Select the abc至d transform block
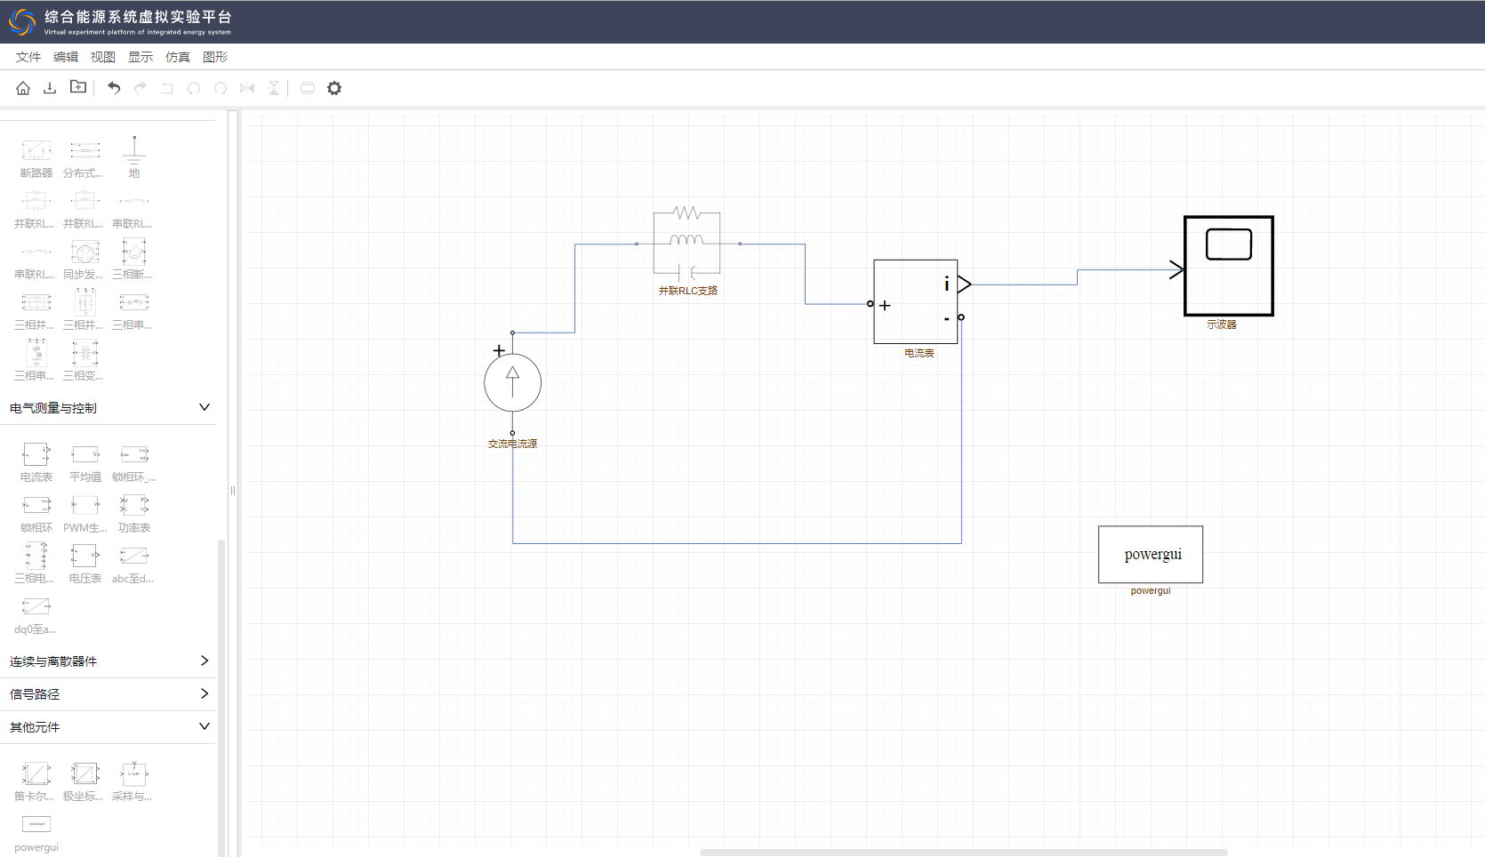This screenshot has width=1485, height=857. [x=133, y=564]
